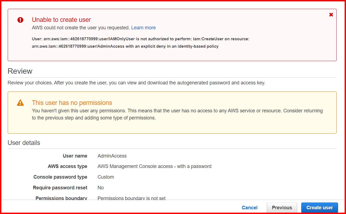This screenshot has height=214, width=346.
Task: Click the 'Require password reset' value 'No'
Action: (100, 187)
